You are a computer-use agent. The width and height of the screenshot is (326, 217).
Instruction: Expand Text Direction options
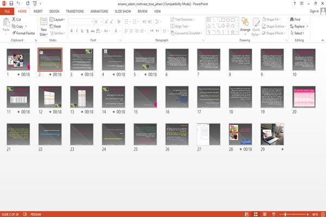click(x=183, y=20)
